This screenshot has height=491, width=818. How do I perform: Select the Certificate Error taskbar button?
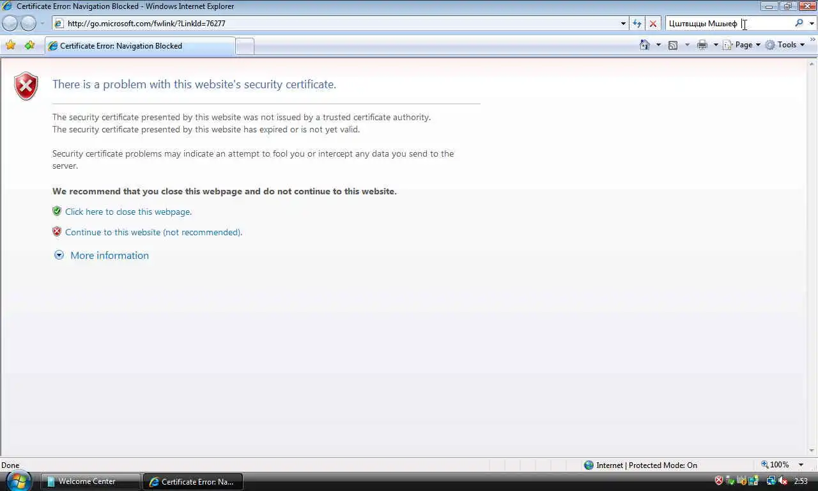[193, 481]
